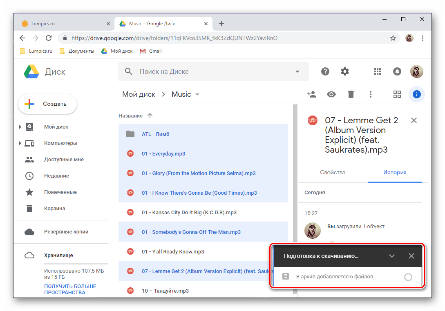Click the address bar URL

click(174, 38)
